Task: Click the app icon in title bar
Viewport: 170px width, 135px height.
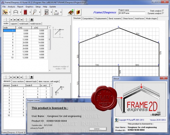Action: pyautogui.click(x=3, y=2)
